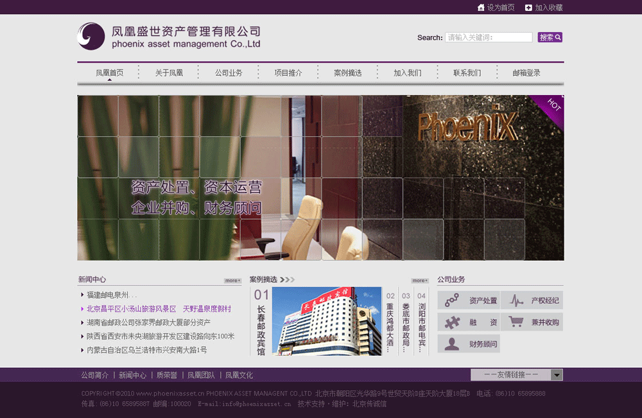Open 融资 via the puzzle piece icon
This screenshot has width=642, height=418.
(x=452, y=322)
